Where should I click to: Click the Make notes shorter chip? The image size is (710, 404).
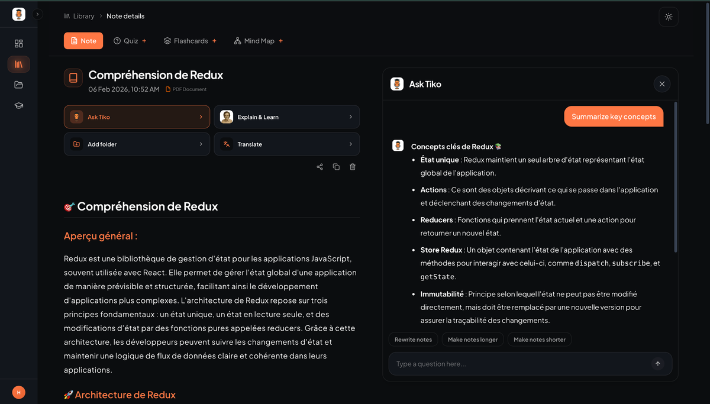(540, 340)
